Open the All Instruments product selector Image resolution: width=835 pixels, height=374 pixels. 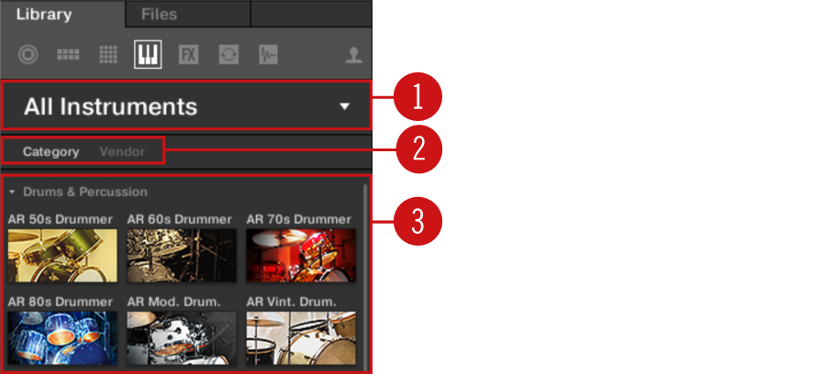pos(186,105)
